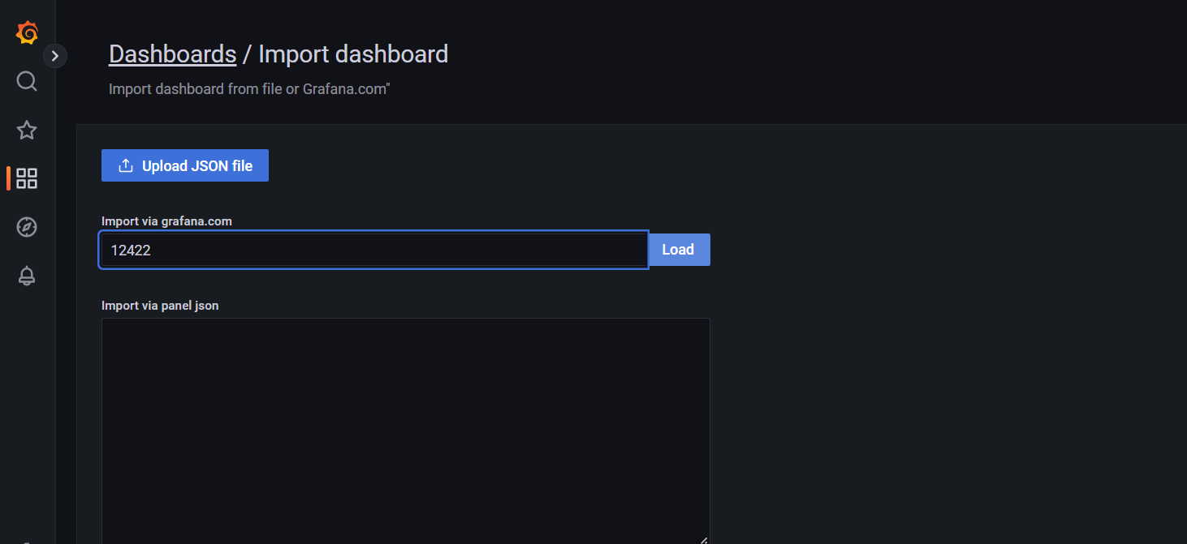Open the Dashboards section icon in sidebar
Image resolution: width=1187 pixels, height=544 pixels.
(27, 178)
